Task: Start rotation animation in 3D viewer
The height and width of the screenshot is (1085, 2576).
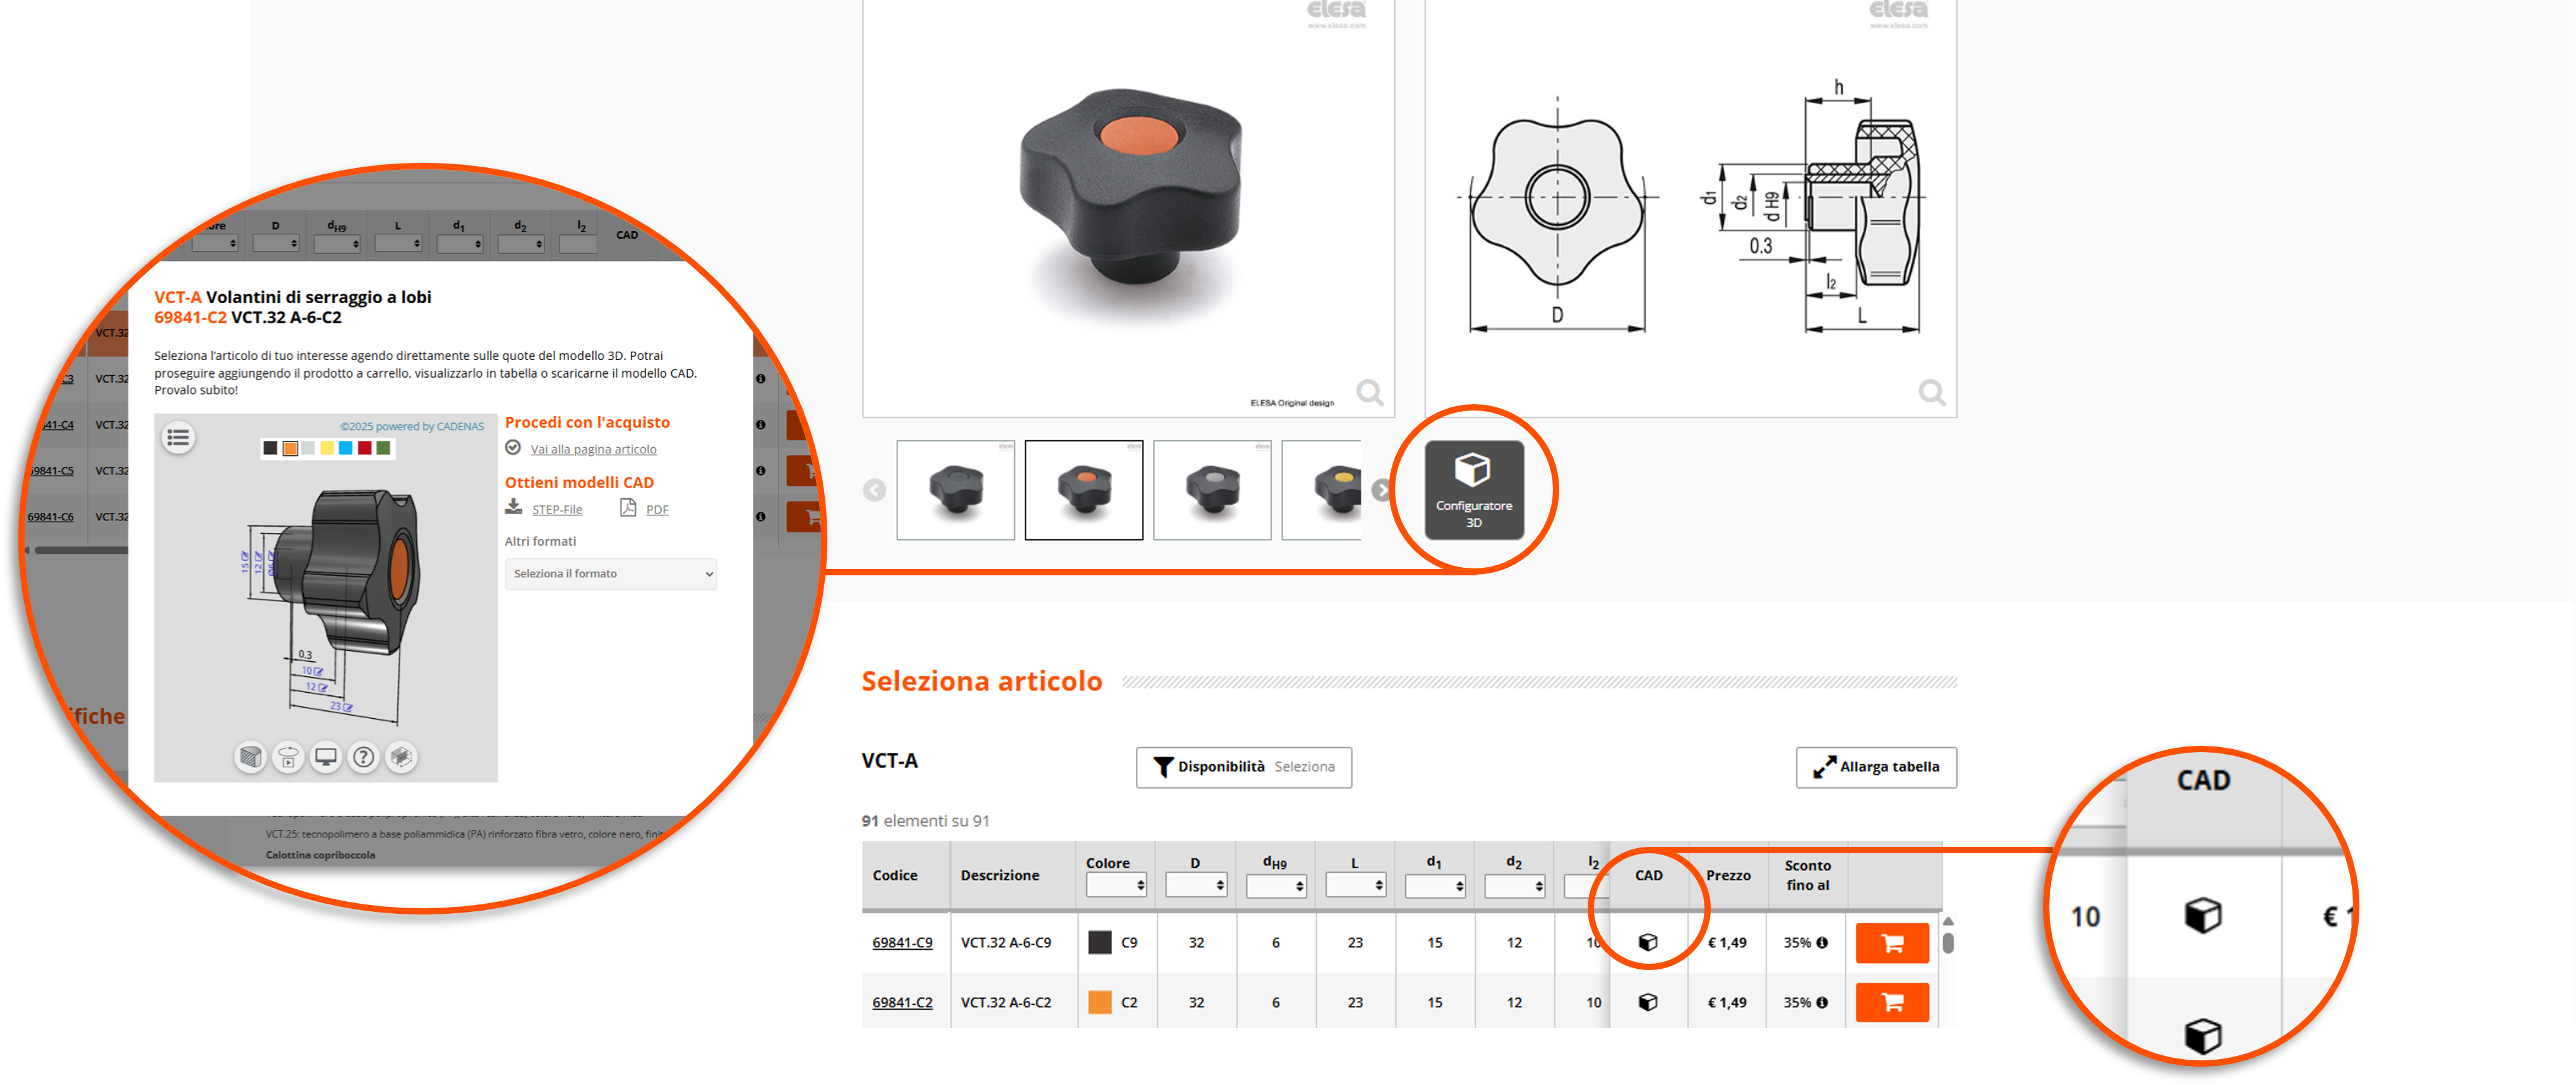Action: tap(288, 757)
